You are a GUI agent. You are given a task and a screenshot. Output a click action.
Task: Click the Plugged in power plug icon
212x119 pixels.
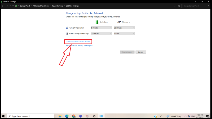119,22
